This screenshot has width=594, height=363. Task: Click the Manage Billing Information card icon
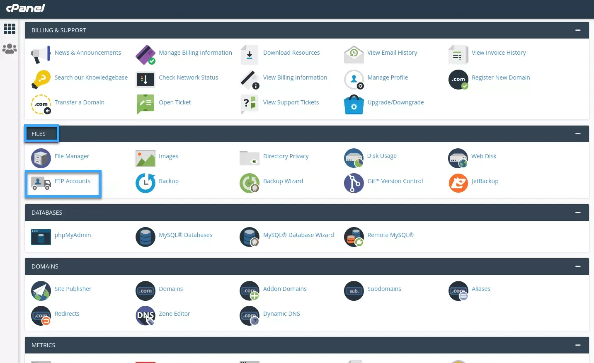[x=145, y=55]
